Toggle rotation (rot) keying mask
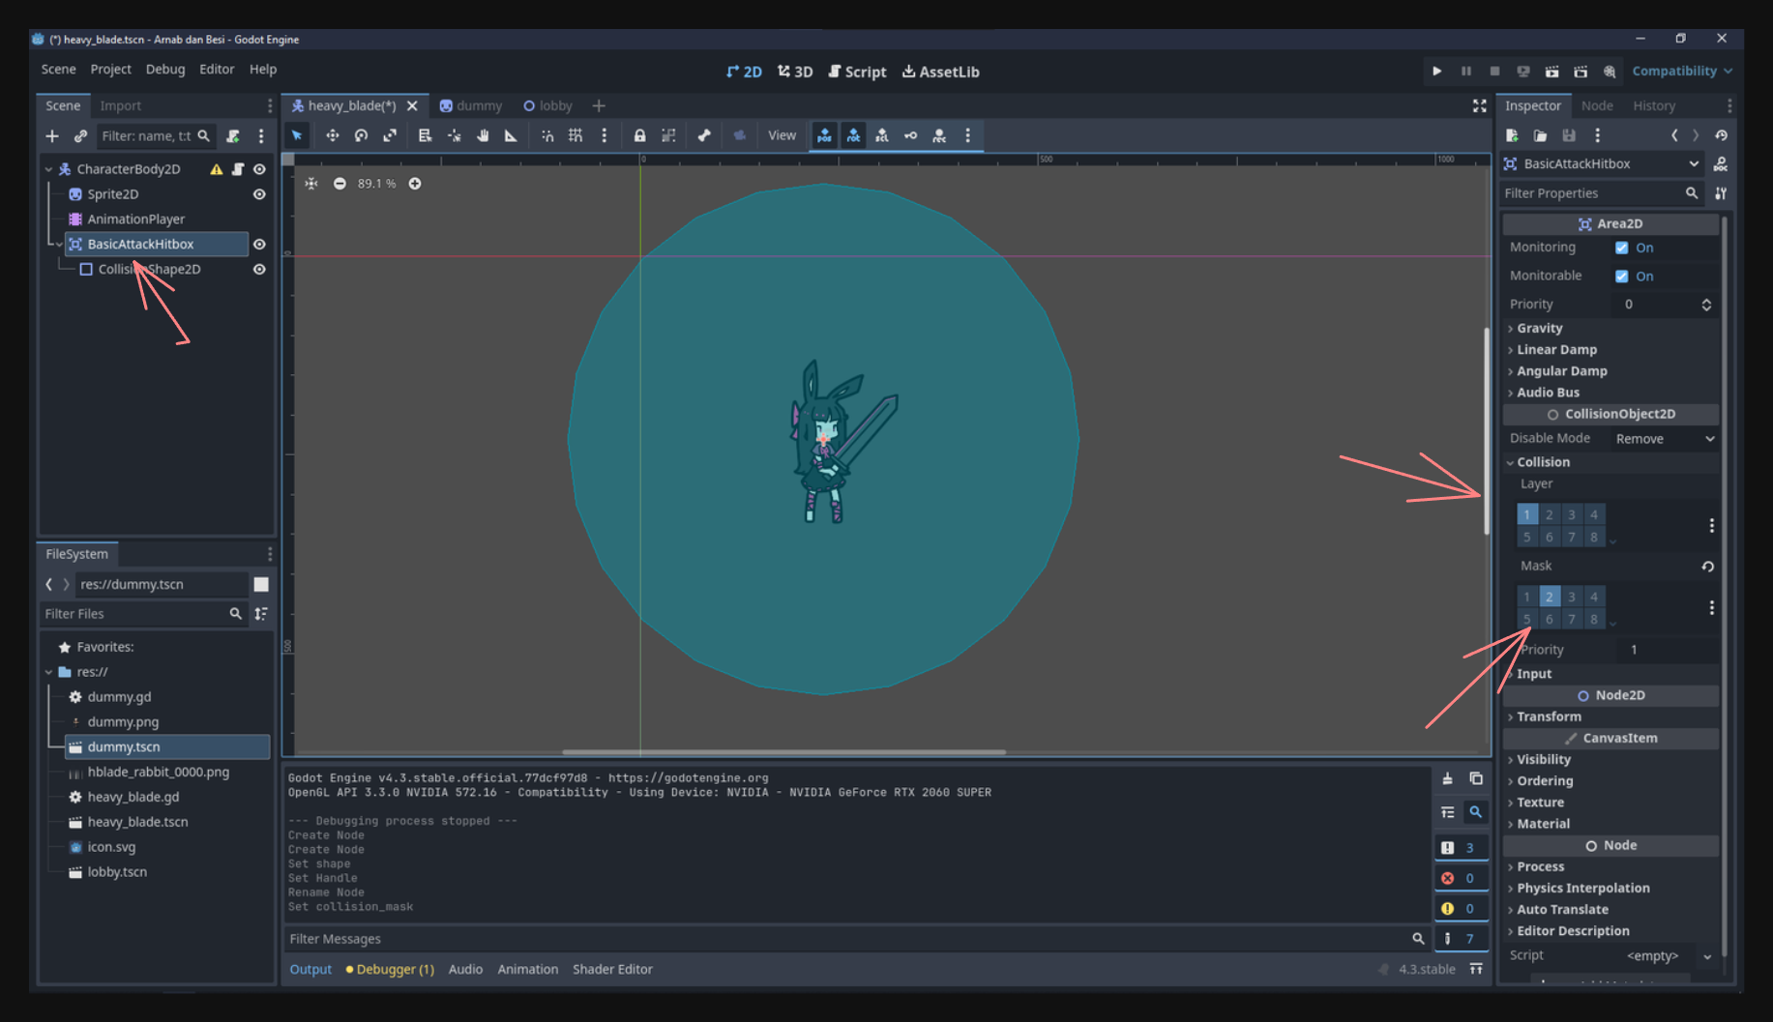 coord(853,135)
